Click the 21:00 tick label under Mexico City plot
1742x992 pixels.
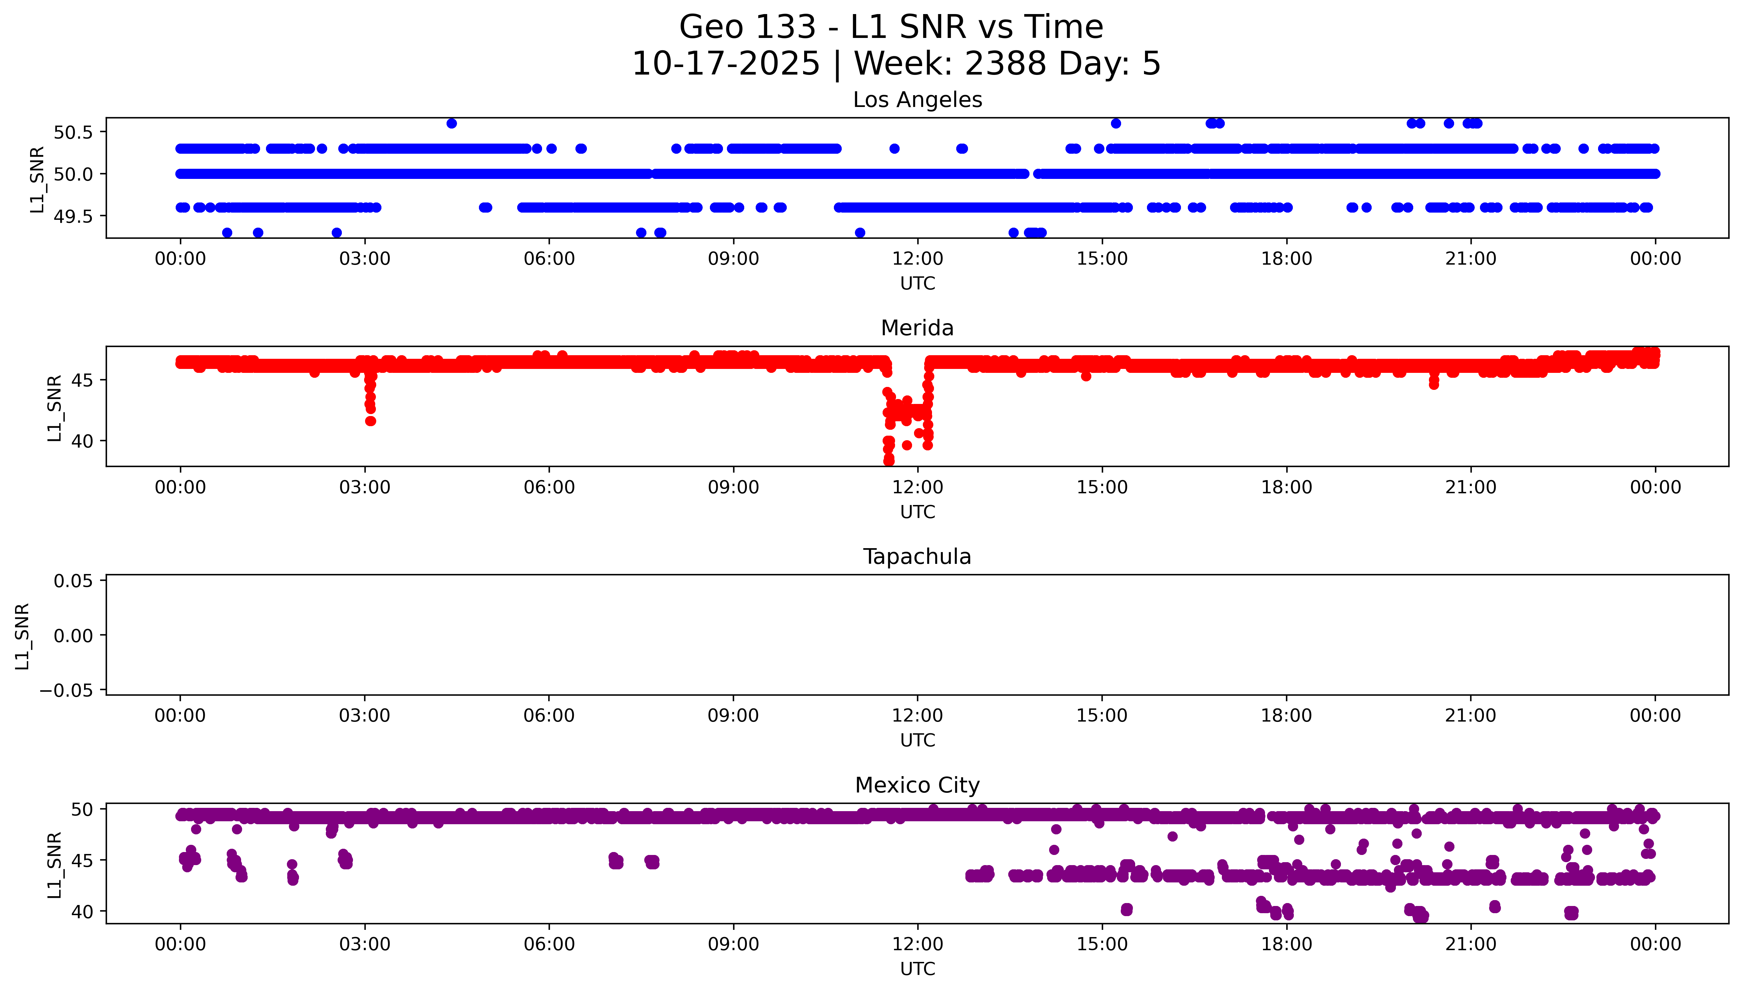pos(1470,944)
